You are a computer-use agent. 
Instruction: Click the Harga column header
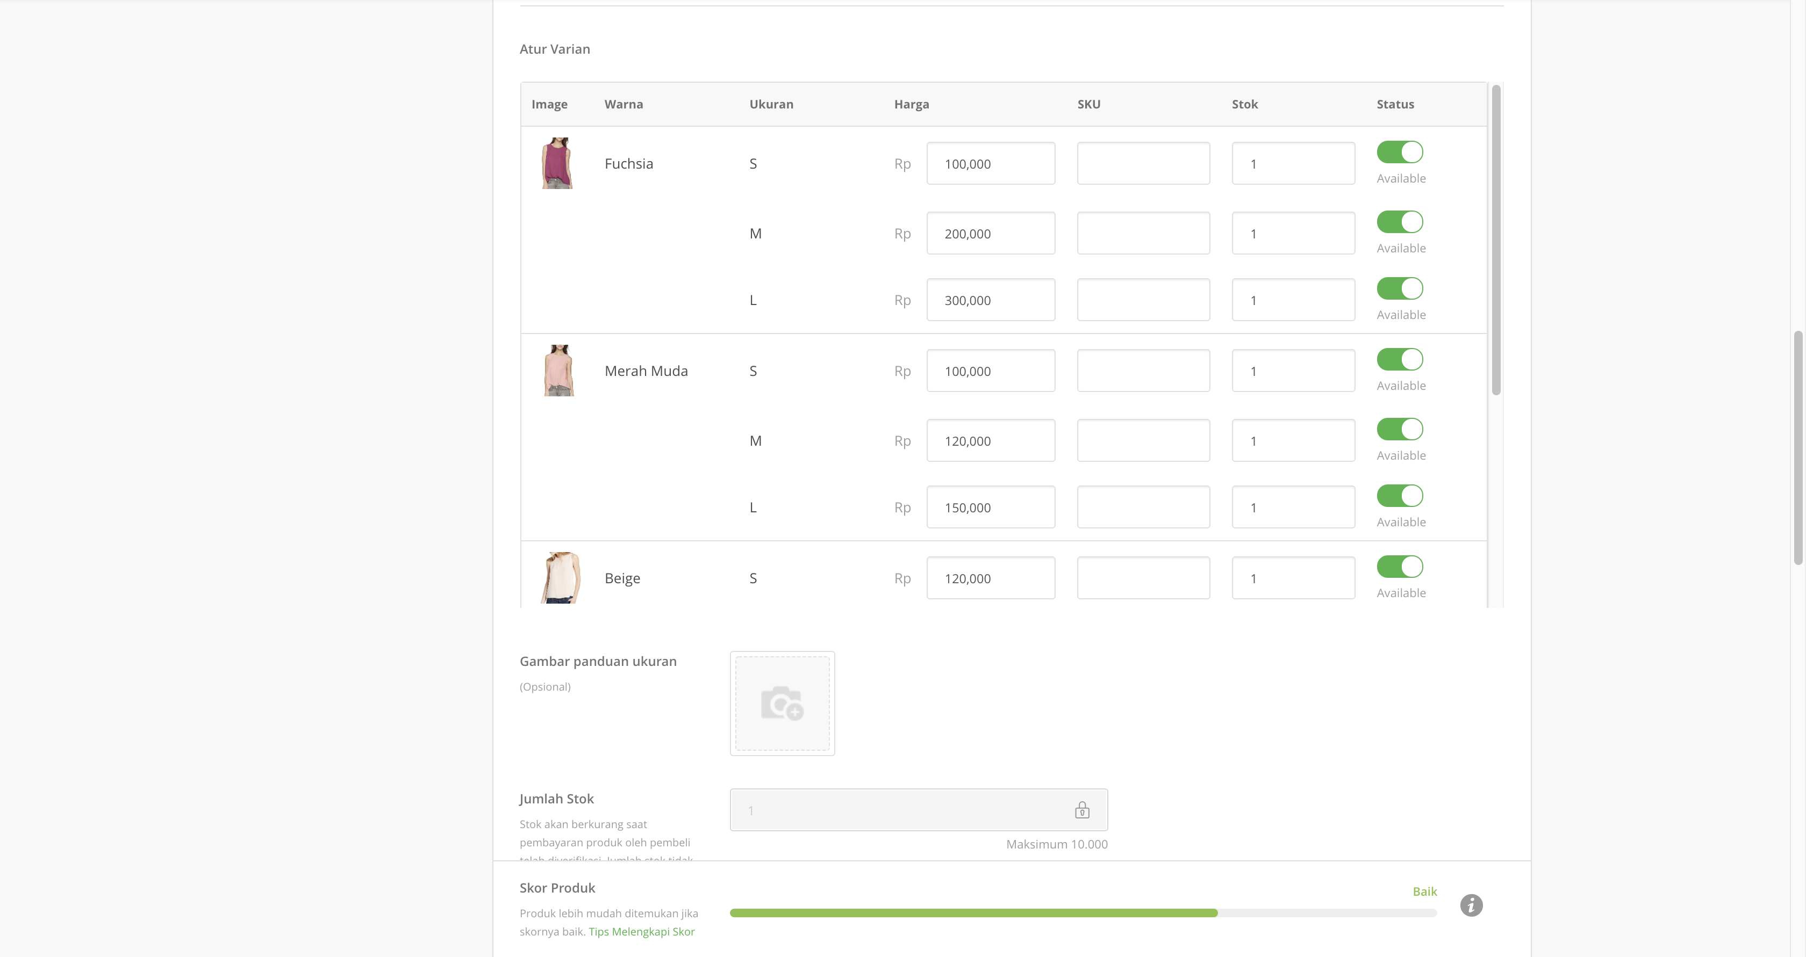click(x=912, y=104)
